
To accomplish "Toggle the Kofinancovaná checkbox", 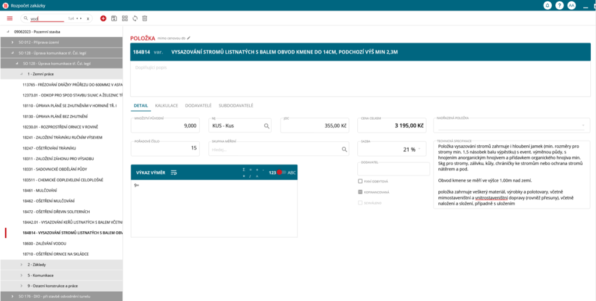I will (360, 192).
